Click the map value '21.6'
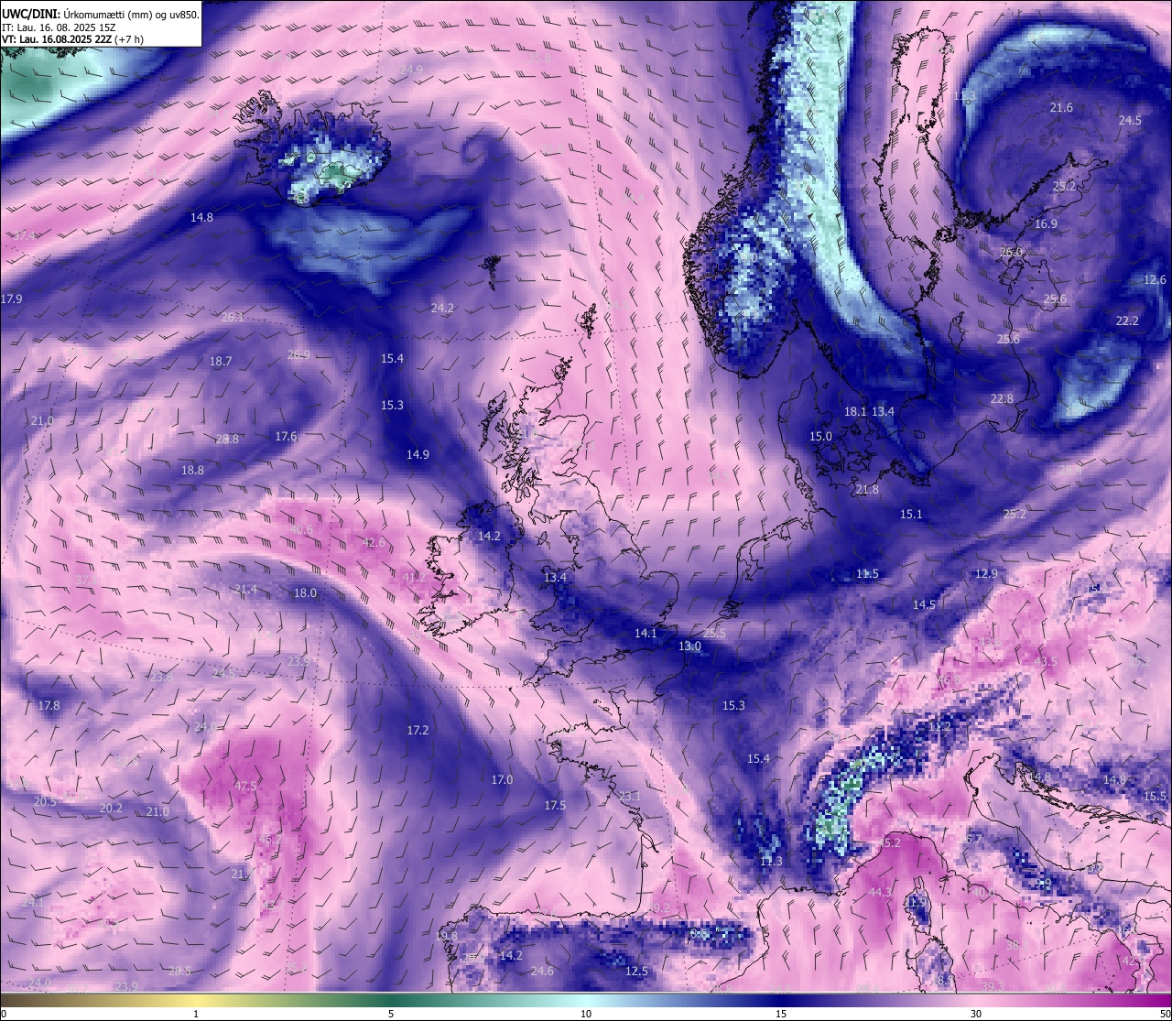Screen dimensions: 1172x1021 point(1061,108)
